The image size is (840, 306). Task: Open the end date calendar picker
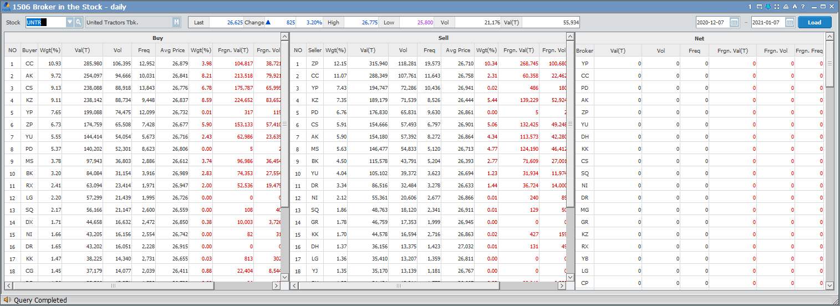[x=790, y=22]
